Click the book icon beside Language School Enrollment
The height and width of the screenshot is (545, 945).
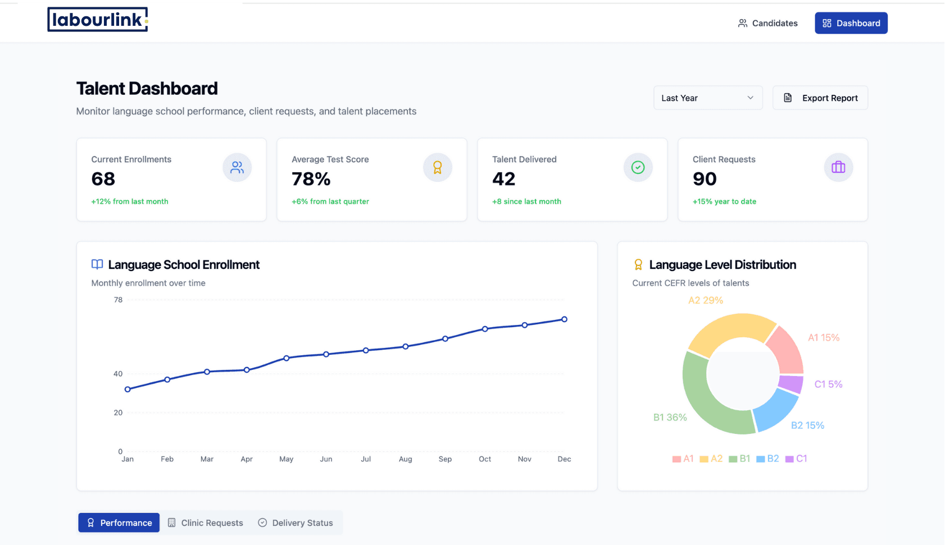tap(97, 264)
